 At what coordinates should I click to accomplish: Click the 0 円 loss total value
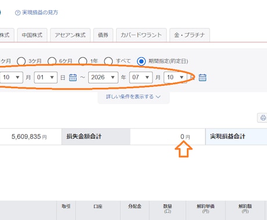[185, 137]
